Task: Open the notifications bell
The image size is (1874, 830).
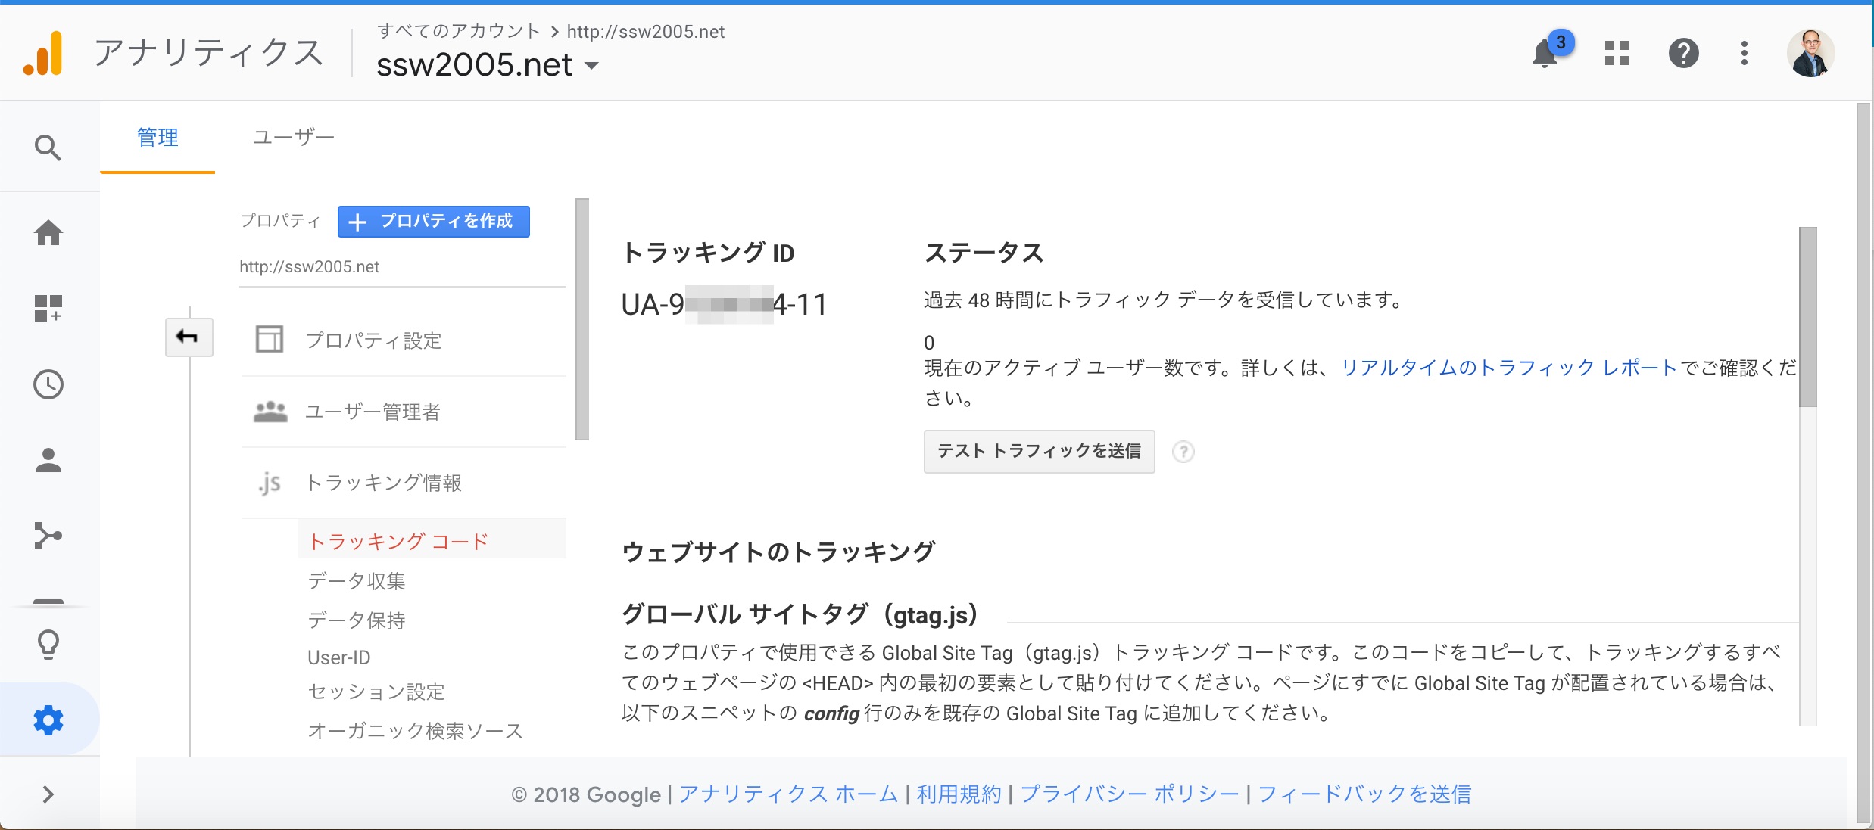Action: [1545, 54]
